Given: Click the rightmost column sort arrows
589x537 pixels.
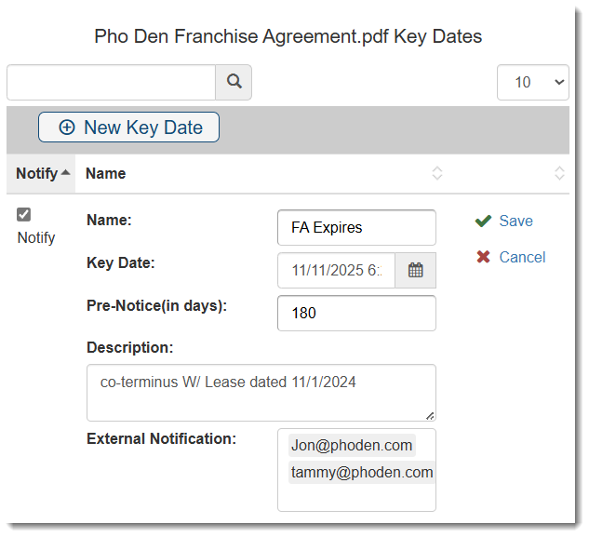Looking at the screenshot, I should tap(559, 173).
